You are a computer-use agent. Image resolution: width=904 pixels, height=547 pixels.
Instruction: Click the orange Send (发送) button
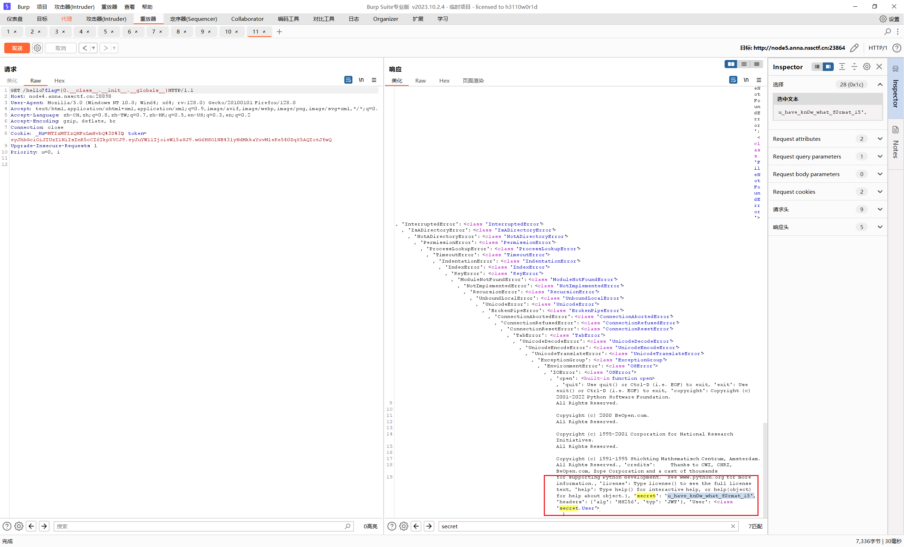17,48
